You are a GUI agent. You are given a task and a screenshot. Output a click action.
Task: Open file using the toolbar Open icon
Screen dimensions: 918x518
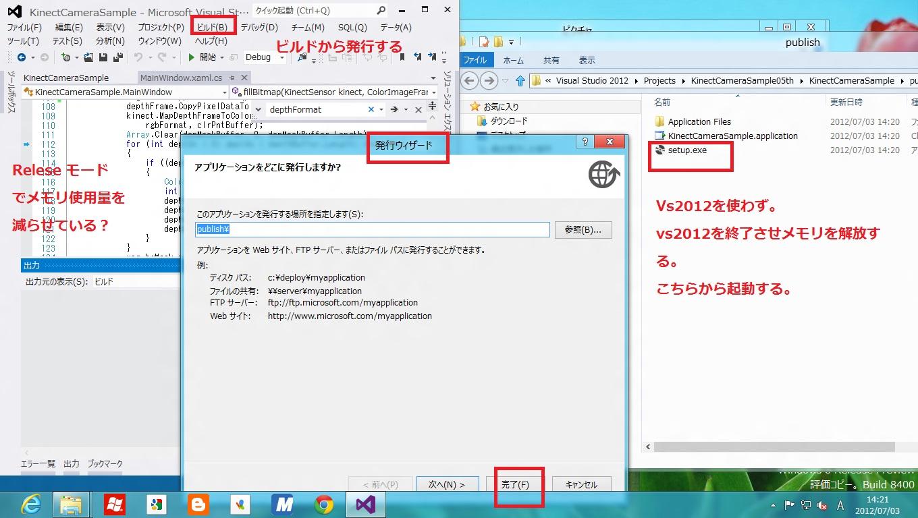(x=90, y=57)
